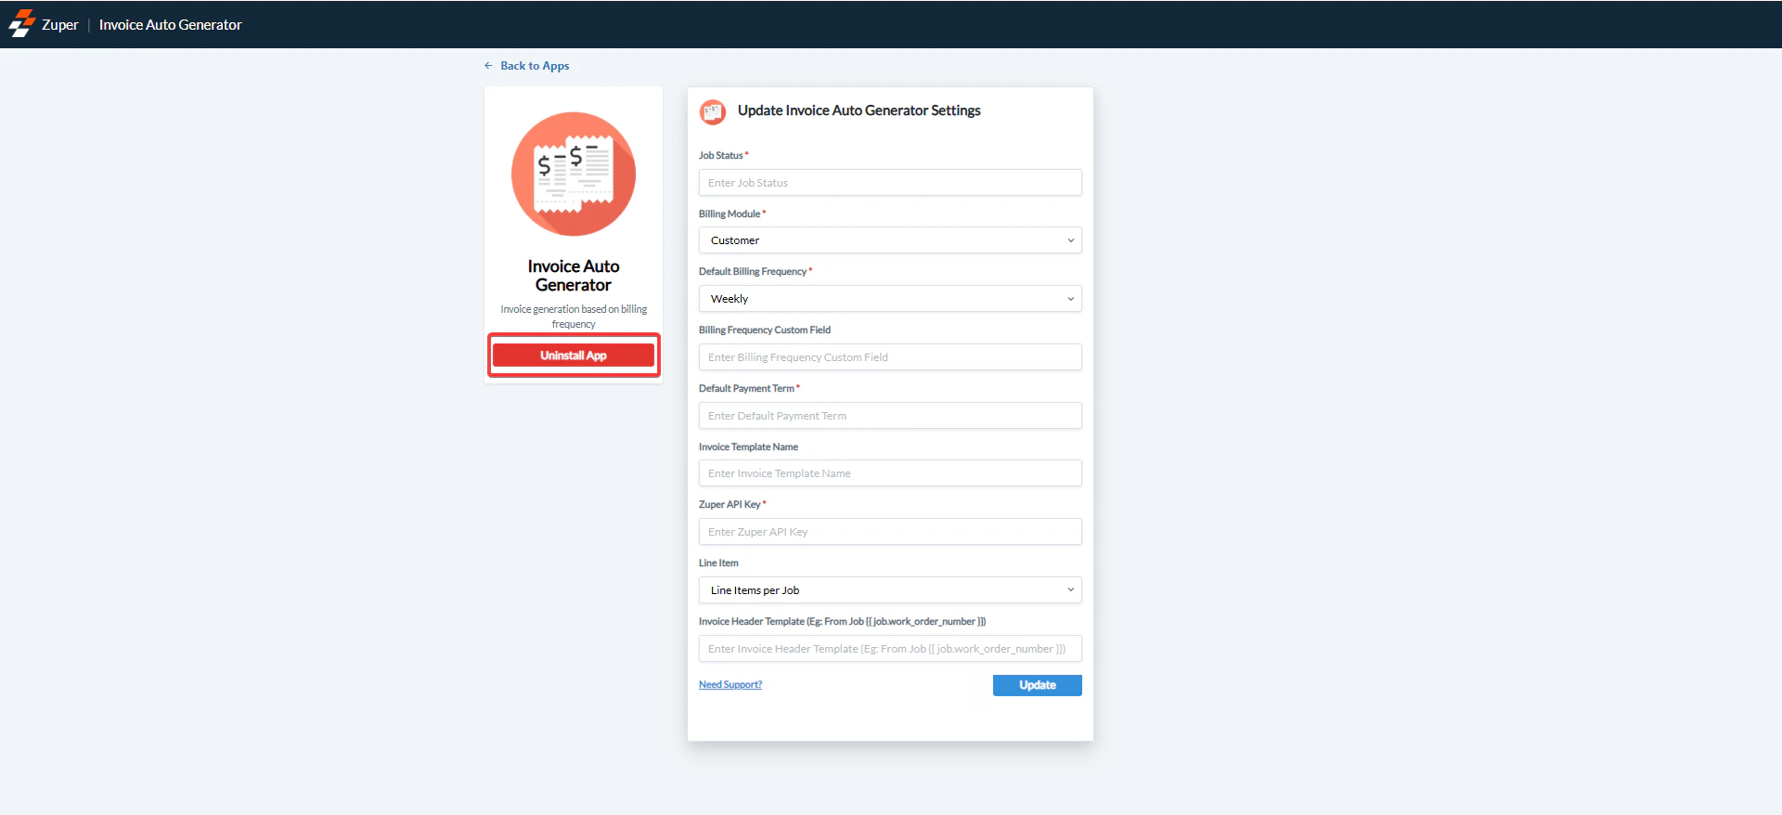The image size is (1782, 815).
Task: Click the back arrow beside Back to Apps
Action: click(488, 66)
